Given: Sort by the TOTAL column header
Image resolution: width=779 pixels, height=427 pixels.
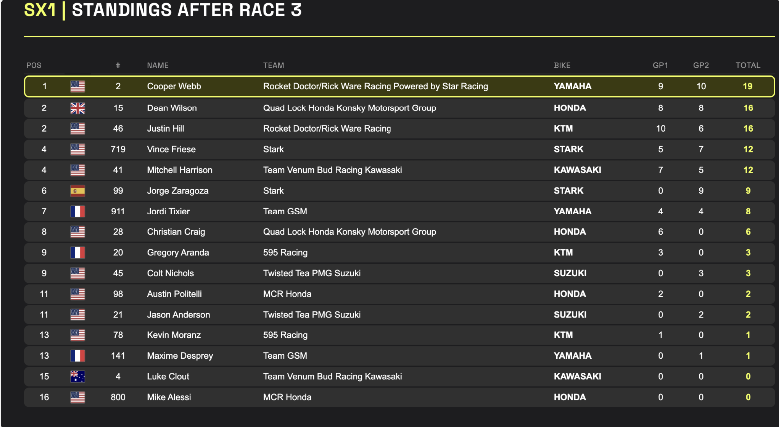Looking at the screenshot, I should [748, 65].
